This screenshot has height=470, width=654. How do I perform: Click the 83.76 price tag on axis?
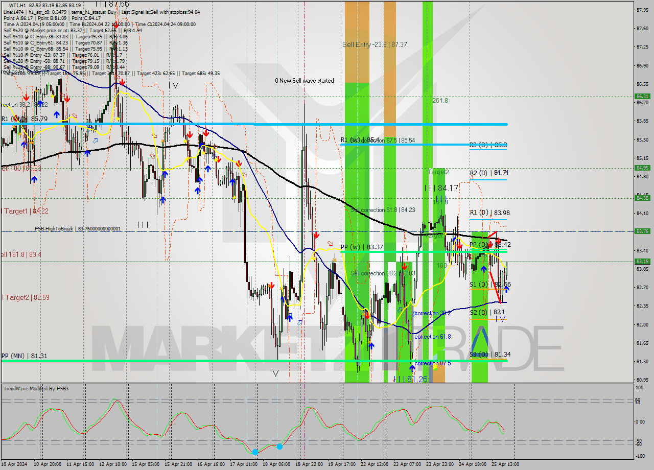642,231
